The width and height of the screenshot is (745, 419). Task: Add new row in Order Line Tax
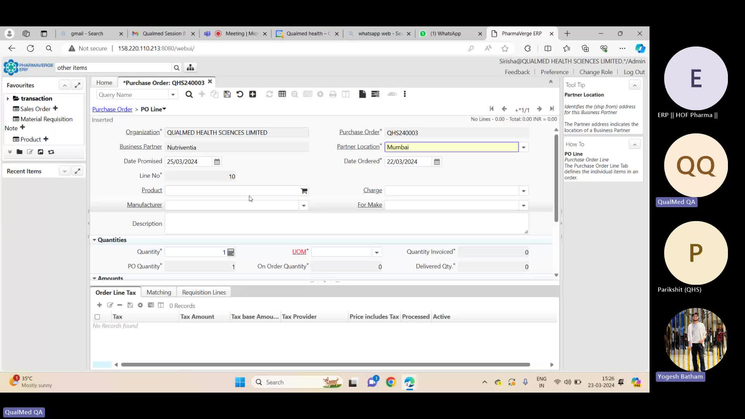pos(99,305)
